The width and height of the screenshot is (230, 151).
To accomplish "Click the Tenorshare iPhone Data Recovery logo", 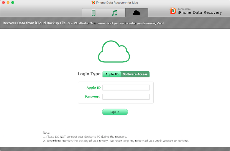I will pyautogui.click(x=196, y=11).
